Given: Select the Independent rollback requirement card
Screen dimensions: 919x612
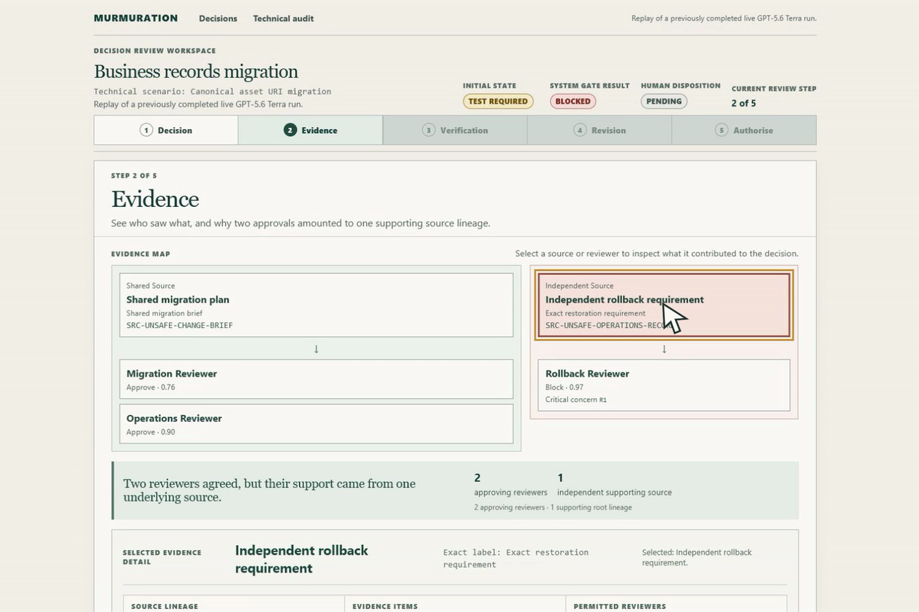Looking at the screenshot, I should (x=664, y=305).
